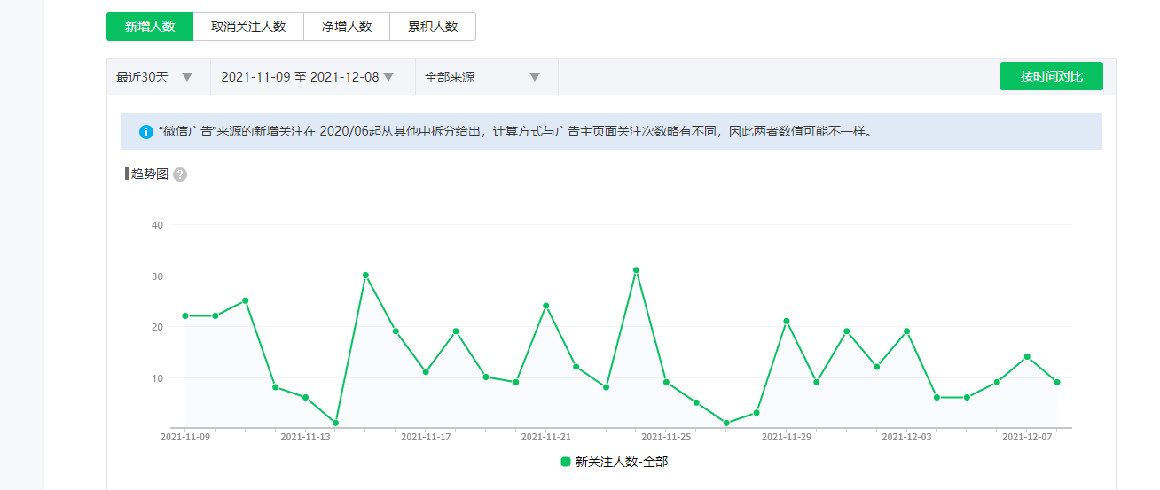The height and width of the screenshot is (490, 1160).
Task: Switch to the 新增人数 tab
Action: (150, 27)
